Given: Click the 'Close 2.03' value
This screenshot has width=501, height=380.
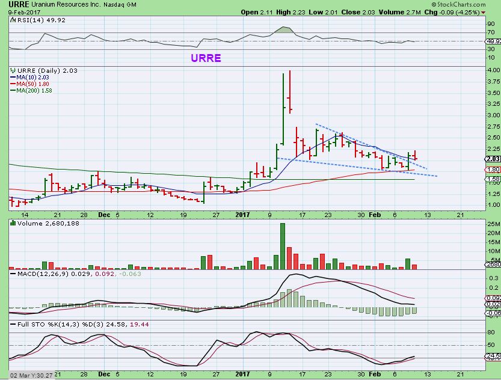Looking at the screenshot, I should [x=358, y=12].
